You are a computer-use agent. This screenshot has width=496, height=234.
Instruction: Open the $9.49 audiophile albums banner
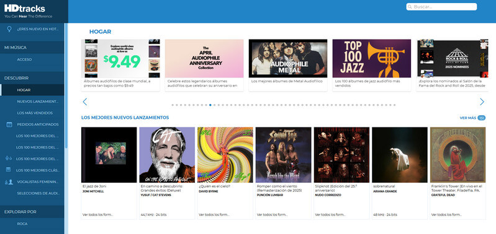[120, 58]
